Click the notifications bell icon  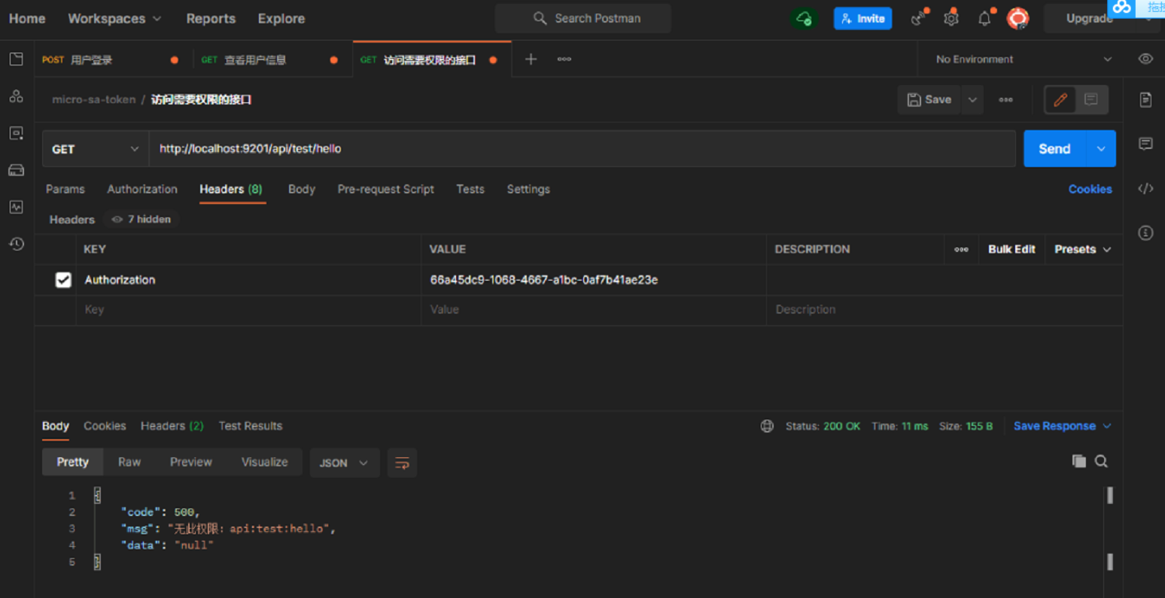pyautogui.click(x=984, y=19)
